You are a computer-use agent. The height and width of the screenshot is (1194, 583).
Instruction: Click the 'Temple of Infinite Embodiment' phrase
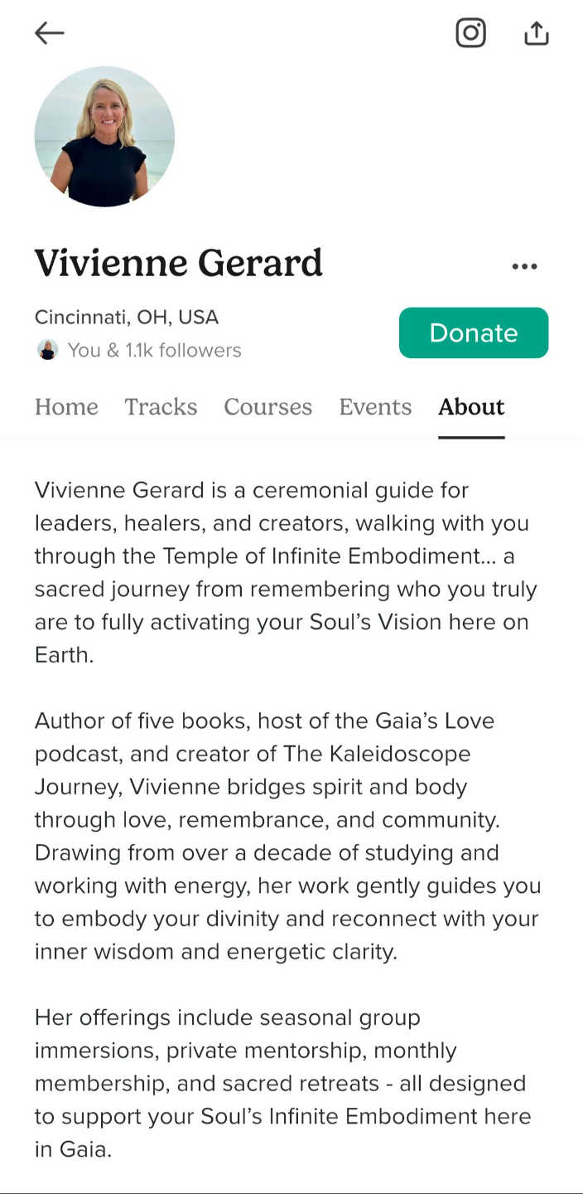pos(322,556)
